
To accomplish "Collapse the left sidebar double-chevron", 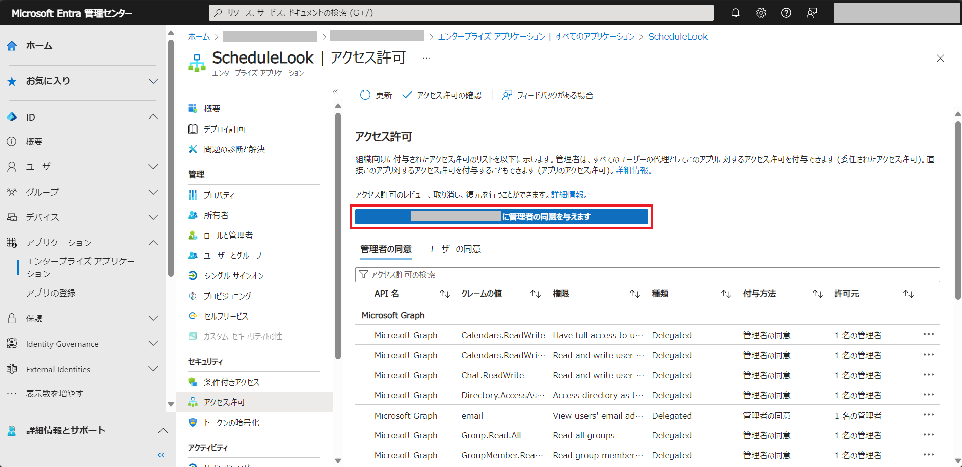I will point(161,455).
